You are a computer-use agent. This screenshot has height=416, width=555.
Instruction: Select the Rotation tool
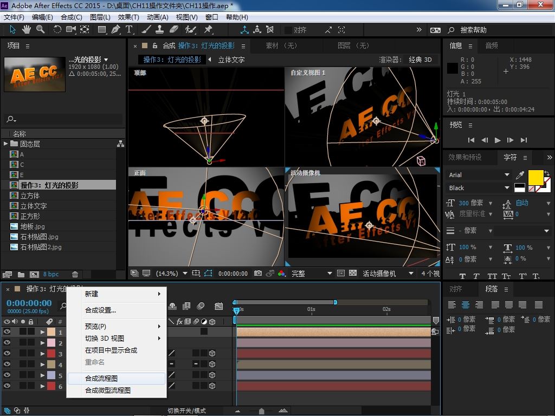click(x=57, y=30)
